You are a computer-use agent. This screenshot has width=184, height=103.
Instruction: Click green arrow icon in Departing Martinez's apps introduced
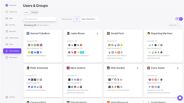[x=150, y=52]
